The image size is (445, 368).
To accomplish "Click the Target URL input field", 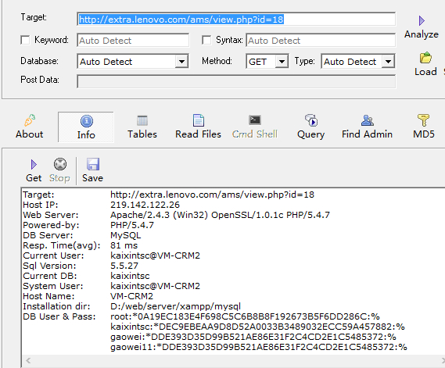I will (236, 20).
